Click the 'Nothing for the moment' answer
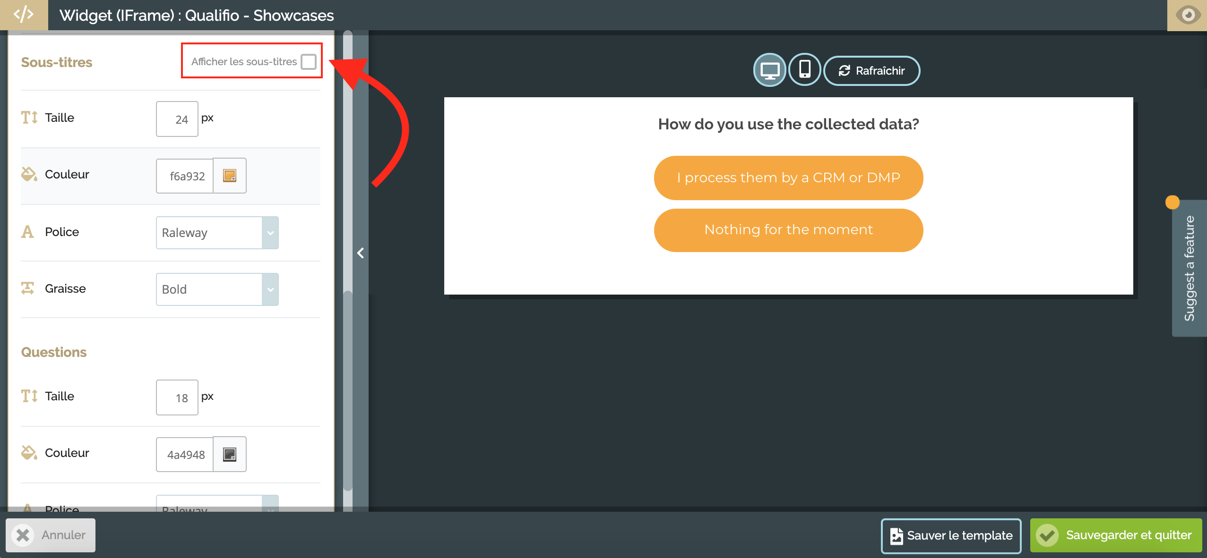The width and height of the screenshot is (1207, 558). [x=788, y=230]
